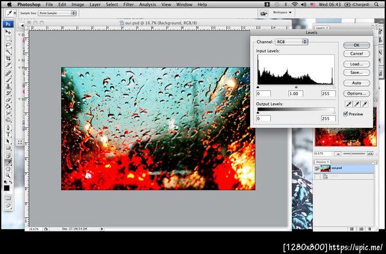The height and width of the screenshot is (254, 386).
Task: Click the Save... button
Action: 356,73
